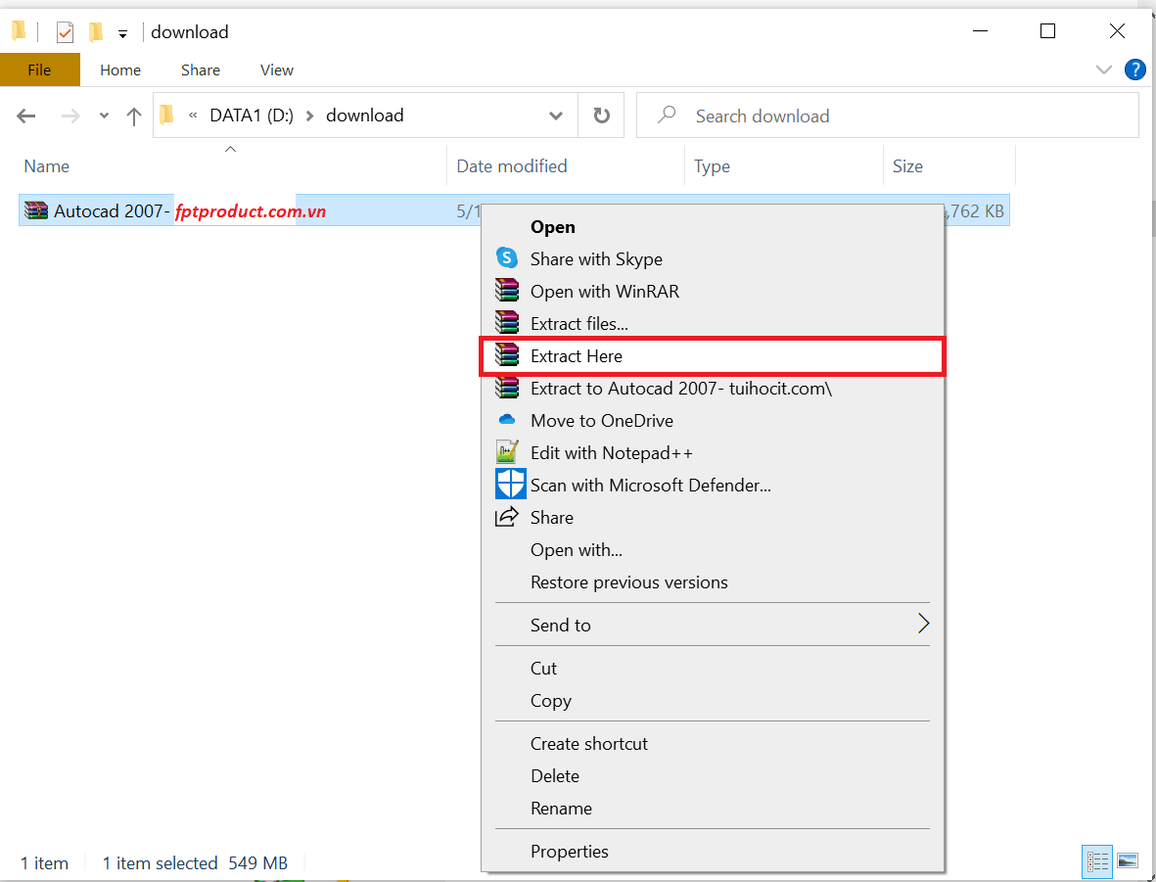The height and width of the screenshot is (882, 1156).
Task: Select Extract Here option
Action: [713, 356]
